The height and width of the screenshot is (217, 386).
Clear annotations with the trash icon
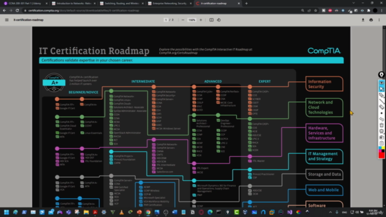point(381,125)
